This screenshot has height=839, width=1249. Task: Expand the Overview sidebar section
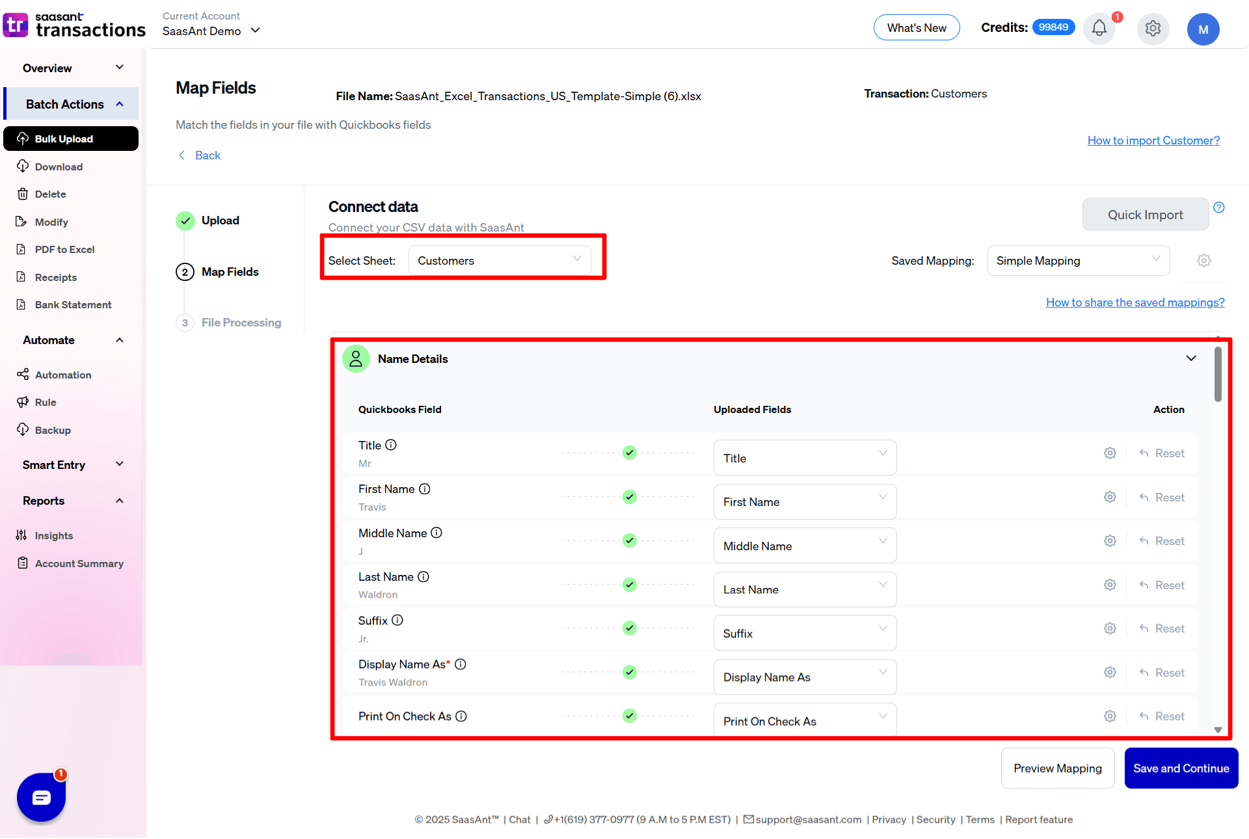coord(72,68)
